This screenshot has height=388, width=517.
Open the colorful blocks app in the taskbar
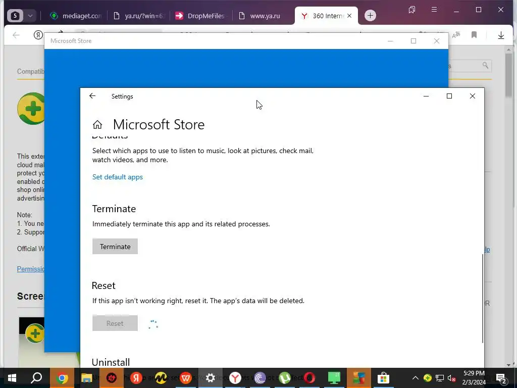click(359, 378)
